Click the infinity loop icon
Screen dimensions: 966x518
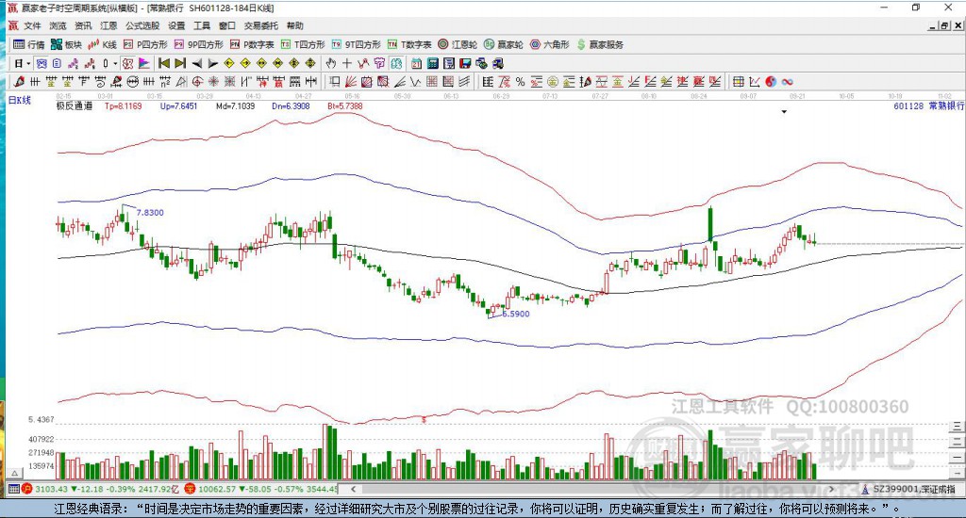(787, 82)
